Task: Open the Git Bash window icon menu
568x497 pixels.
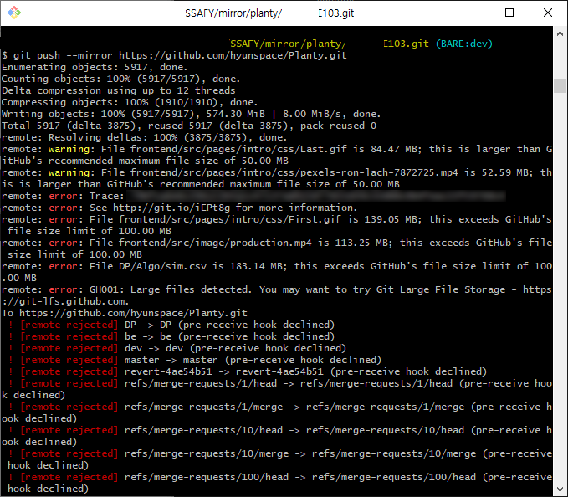Action: [x=14, y=13]
